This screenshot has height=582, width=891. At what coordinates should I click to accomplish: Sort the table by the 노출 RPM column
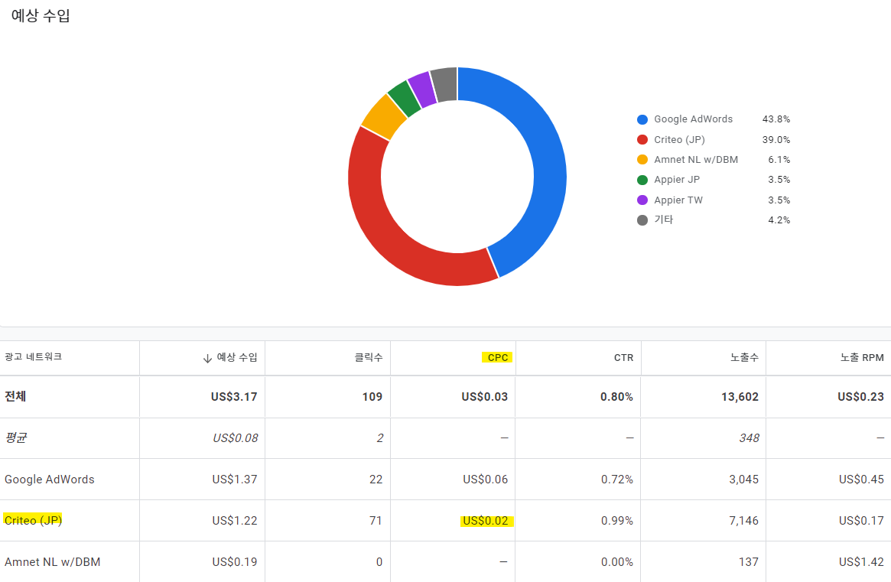click(x=858, y=358)
